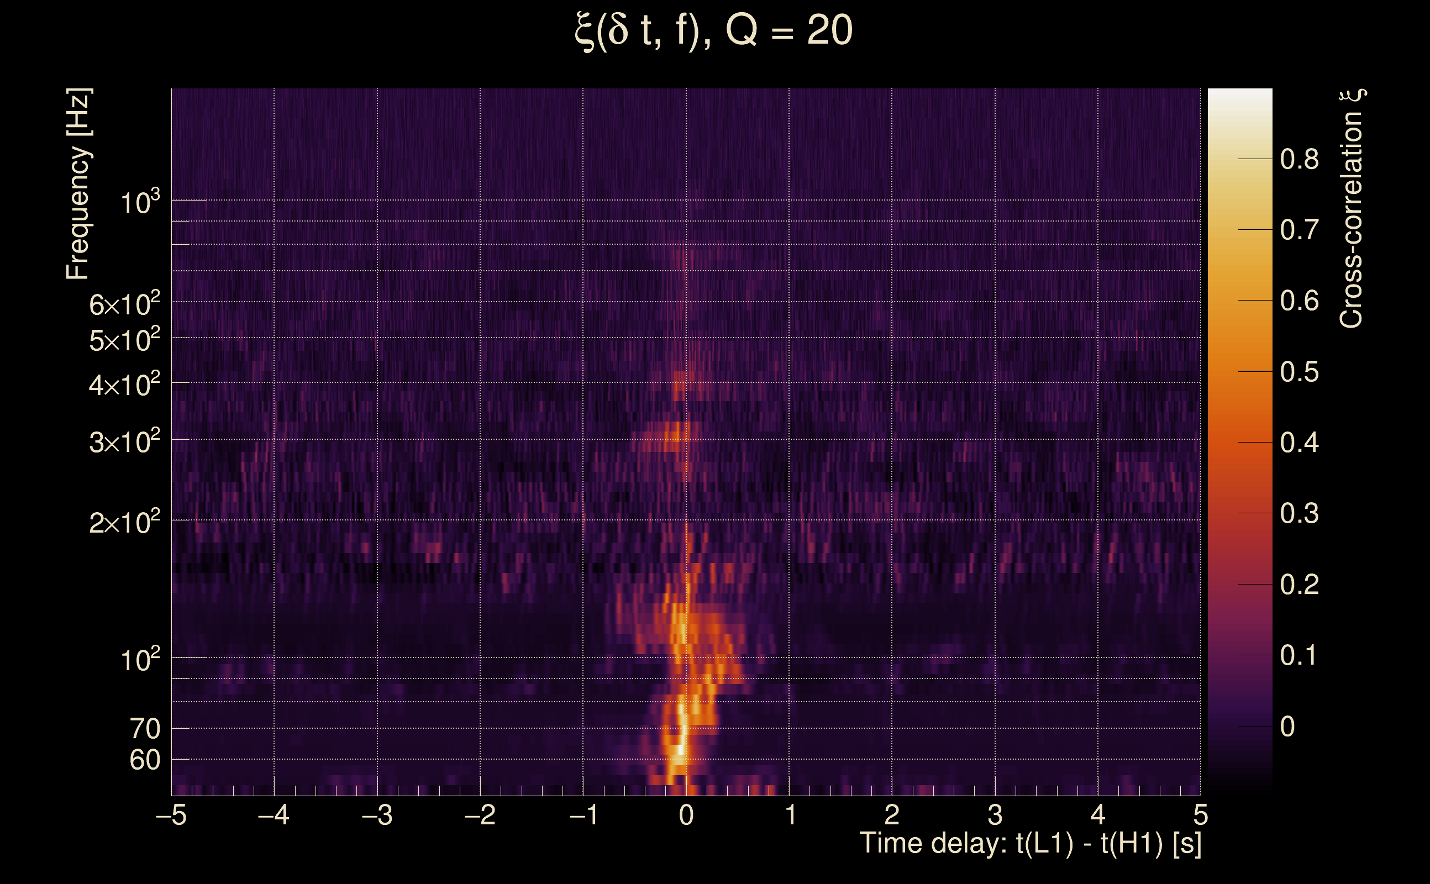This screenshot has width=1430, height=884.
Task: Click the plot title ξ(δ t, f), Q = 20
Action: point(714,31)
